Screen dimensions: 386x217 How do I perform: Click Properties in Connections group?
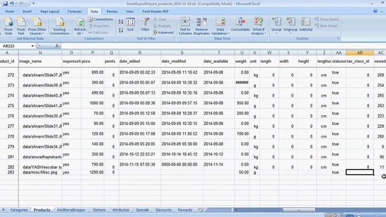coord(98,26)
